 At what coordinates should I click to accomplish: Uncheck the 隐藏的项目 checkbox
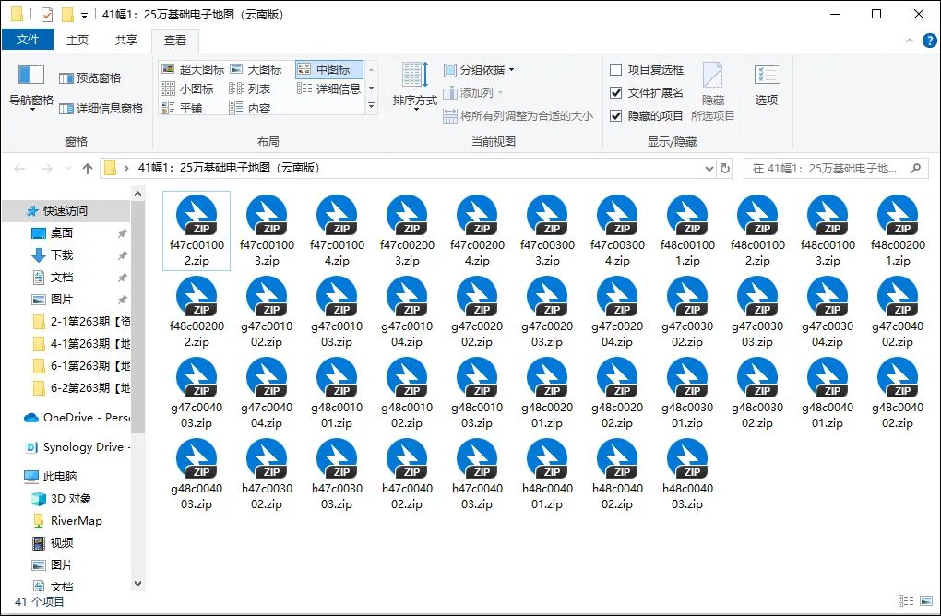pos(615,115)
